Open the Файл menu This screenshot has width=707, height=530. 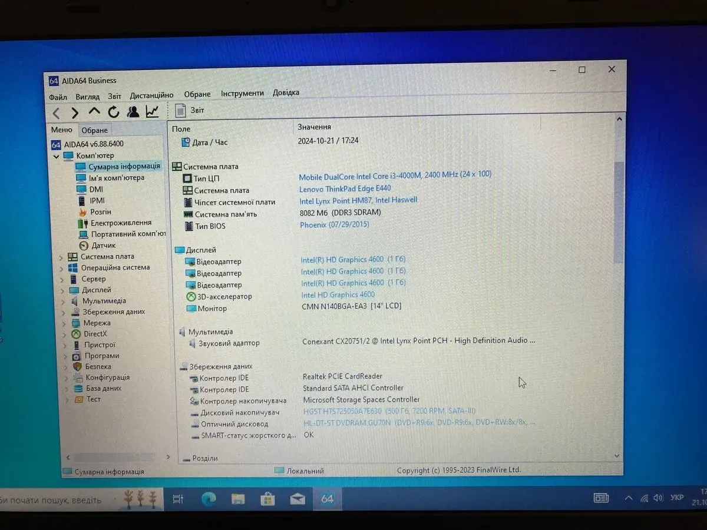58,97
